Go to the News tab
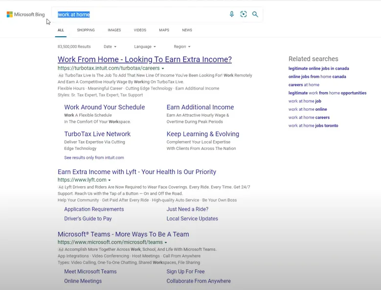 pos(187,30)
